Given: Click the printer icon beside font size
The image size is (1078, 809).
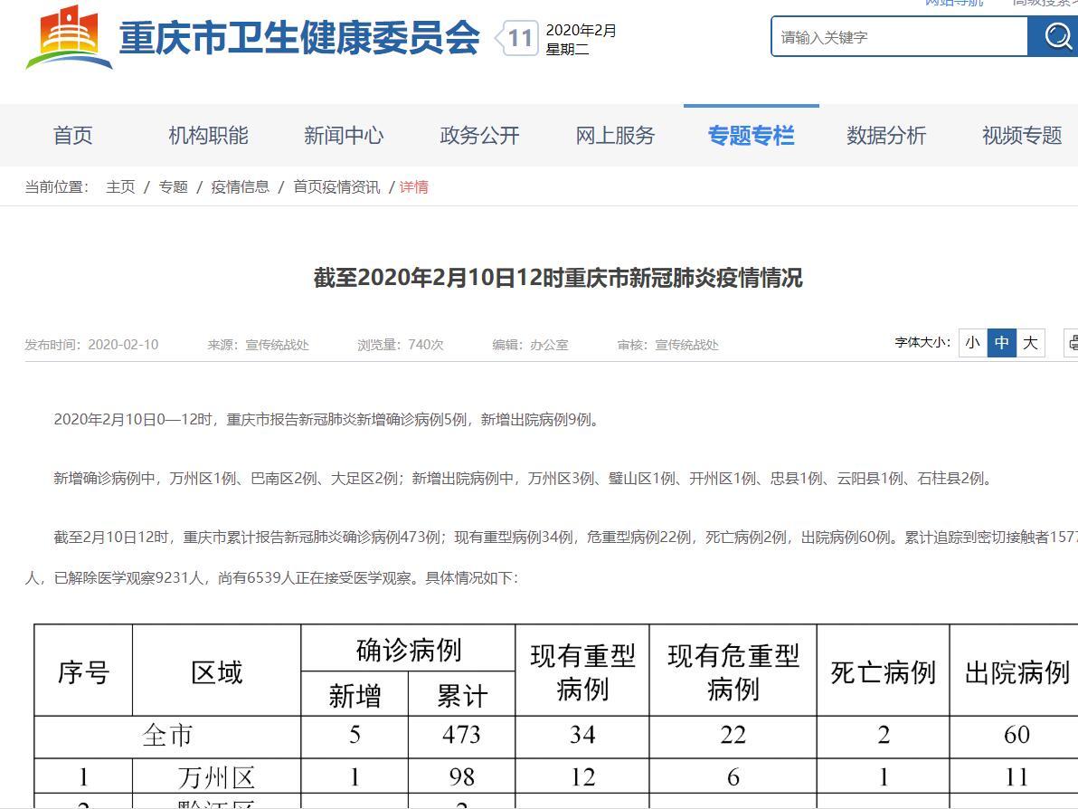Looking at the screenshot, I should pyautogui.click(x=1071, y=343).
